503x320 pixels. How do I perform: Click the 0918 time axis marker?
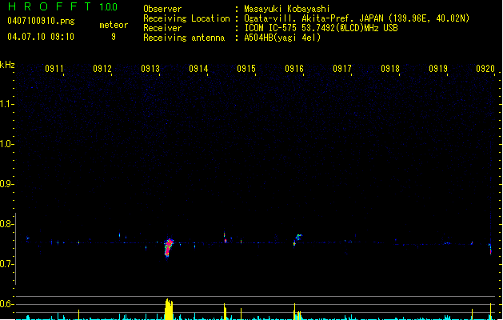click(390, 69)
